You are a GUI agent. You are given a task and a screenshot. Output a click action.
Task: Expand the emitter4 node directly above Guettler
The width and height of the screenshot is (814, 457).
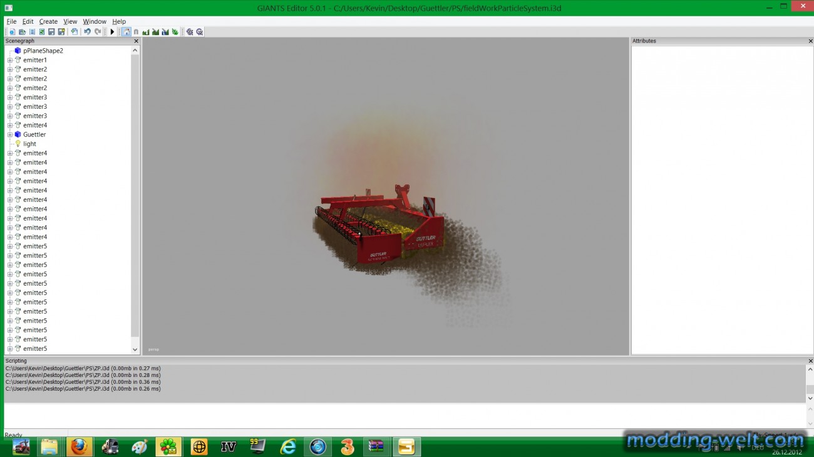click(x=9, y=125)
